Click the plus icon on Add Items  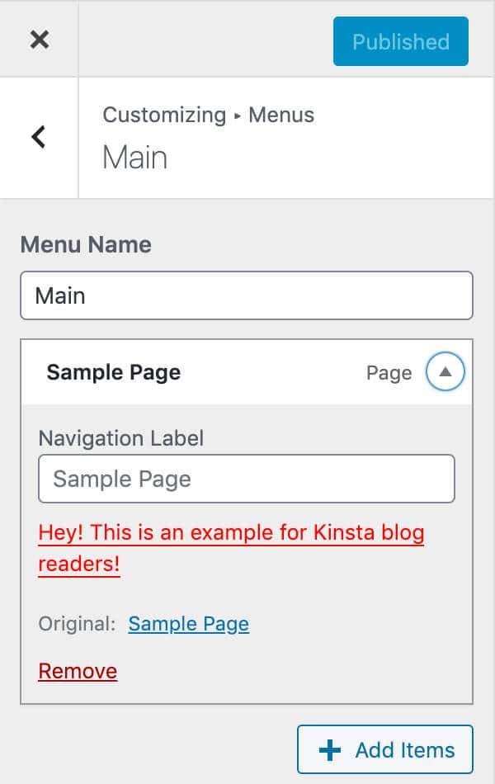point(330,750)
